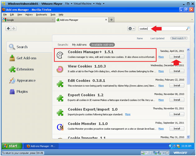Open VMware Player Help dropdown menu
Screen dimensions: 196x156
coord(100,4)
